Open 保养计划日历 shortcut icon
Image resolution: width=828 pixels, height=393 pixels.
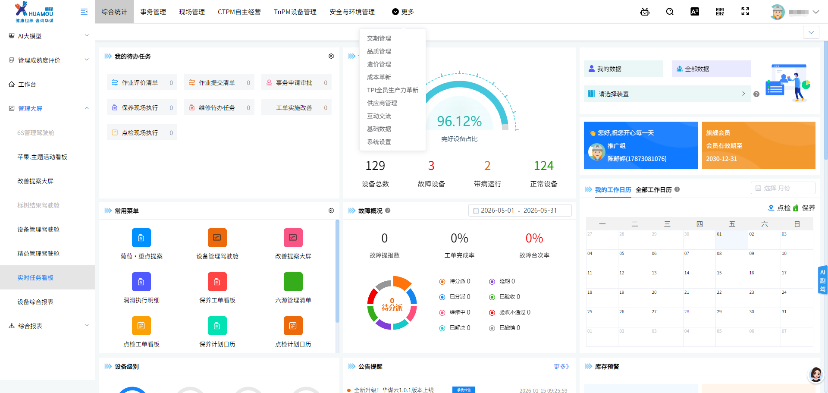tap(217, 326)
